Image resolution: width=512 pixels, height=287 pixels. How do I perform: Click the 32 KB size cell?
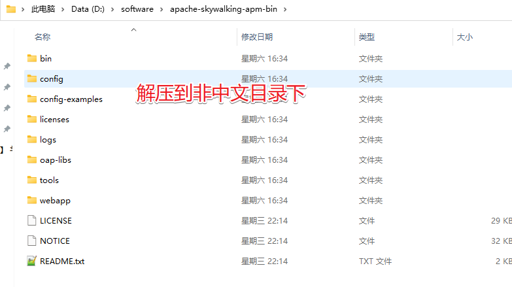pos(502,241)
